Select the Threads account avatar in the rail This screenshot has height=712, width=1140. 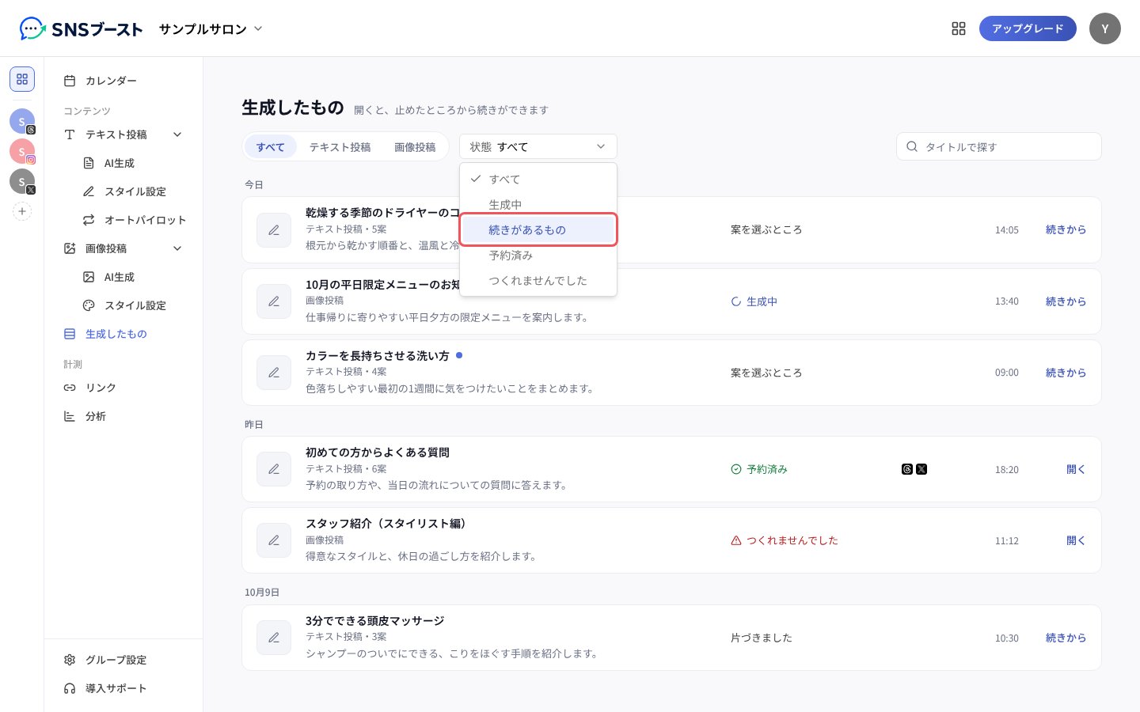tap(22, 121)
